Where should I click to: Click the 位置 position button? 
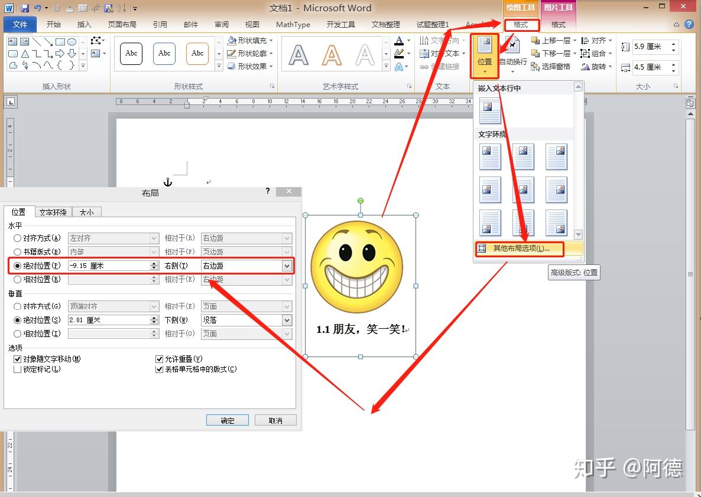pos(485,56)
